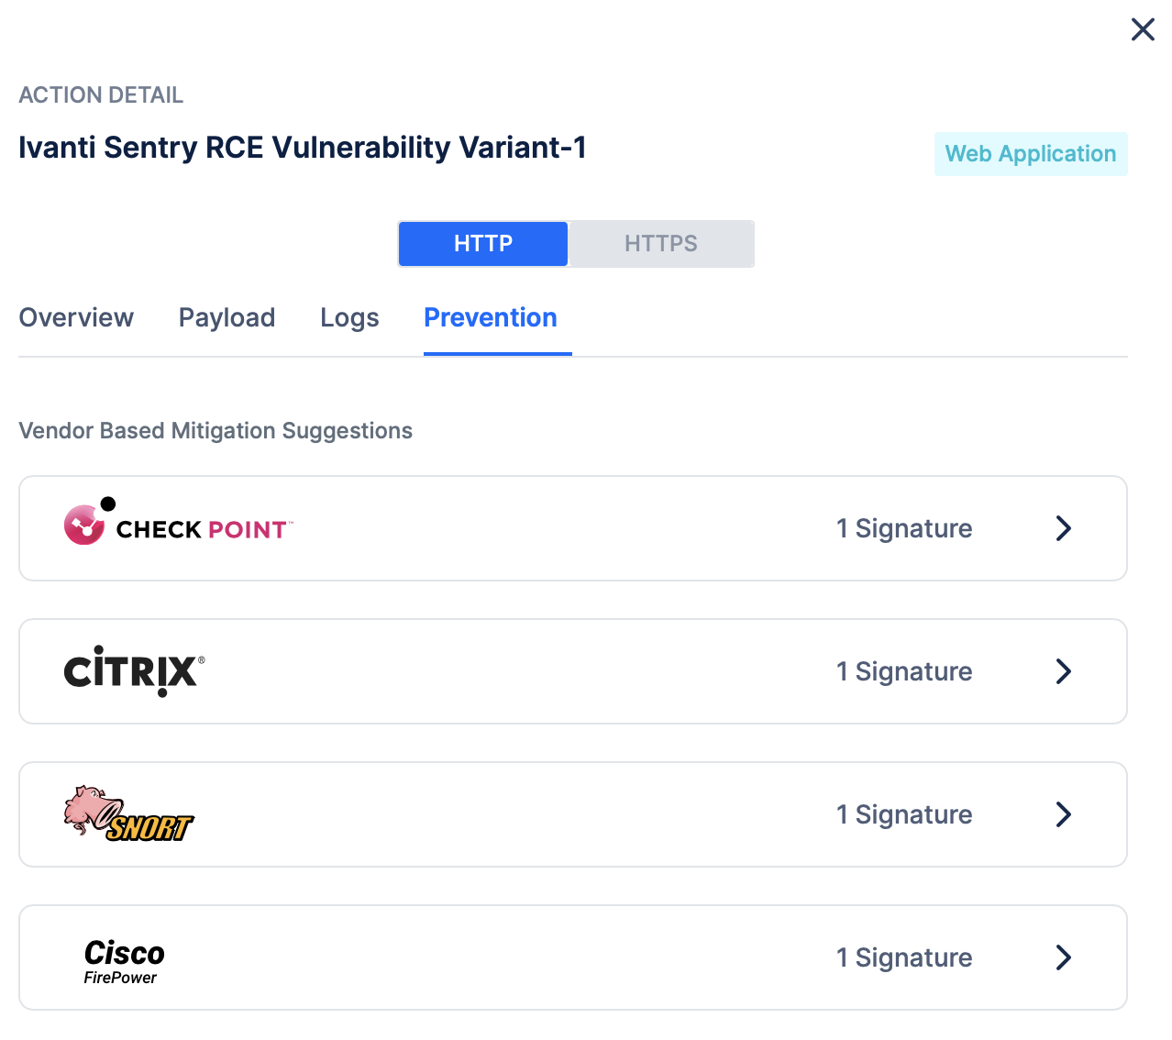View the Logs tab
This screenshot has width=1172, height=1040.
pos(349,317)
